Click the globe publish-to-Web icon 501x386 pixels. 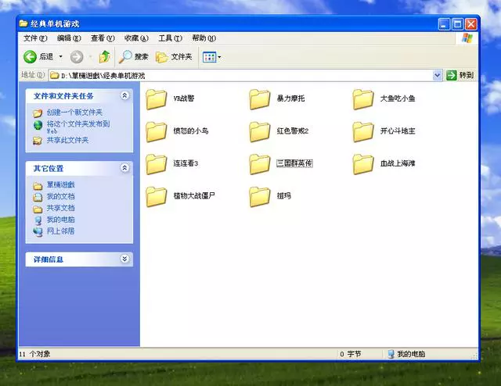tap(38, 125)
